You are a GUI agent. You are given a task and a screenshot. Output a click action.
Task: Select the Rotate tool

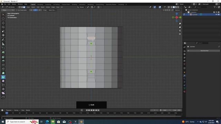click(3, 27)
